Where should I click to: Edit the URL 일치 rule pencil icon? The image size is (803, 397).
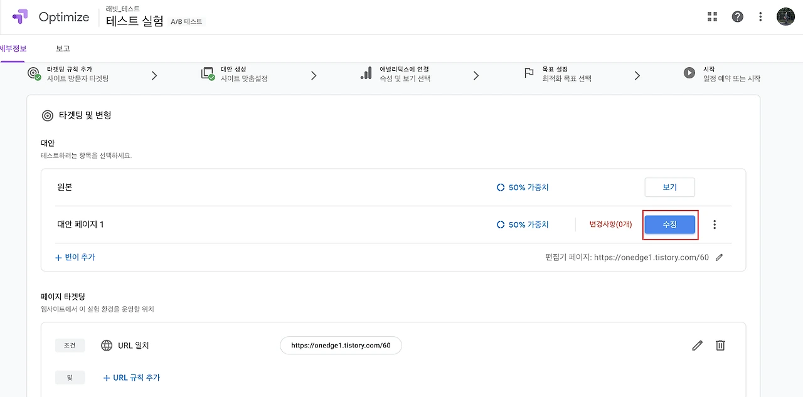click(697, 345)
